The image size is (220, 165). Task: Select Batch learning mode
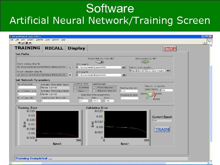[x=75, y=91]
